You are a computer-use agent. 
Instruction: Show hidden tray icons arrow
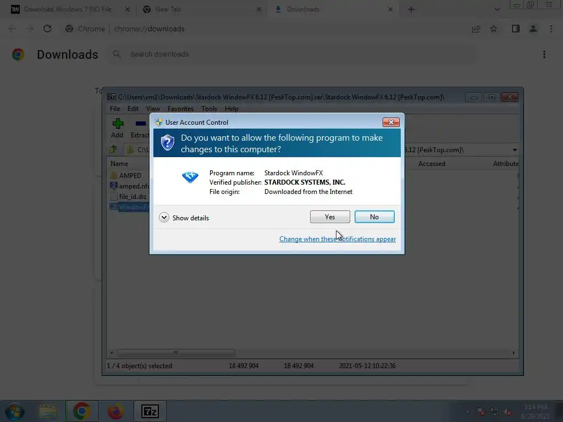point(467,412)
